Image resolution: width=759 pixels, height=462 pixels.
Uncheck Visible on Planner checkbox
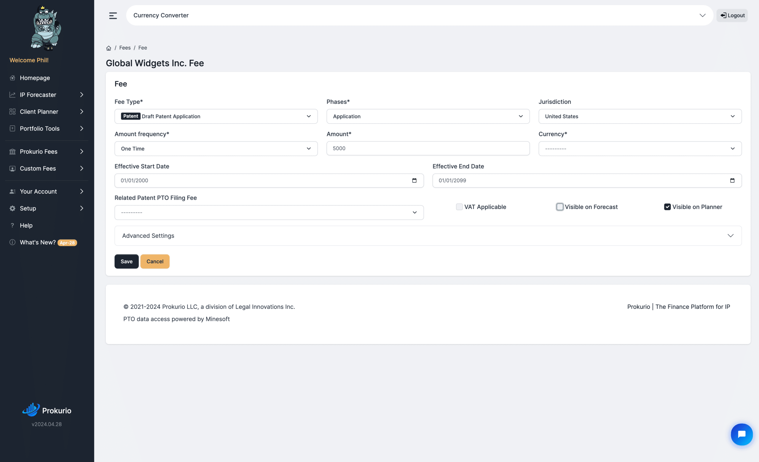[667, 207]
